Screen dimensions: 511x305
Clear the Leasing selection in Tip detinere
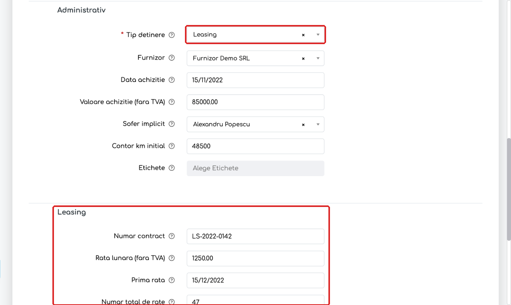[x=303, y=35]
